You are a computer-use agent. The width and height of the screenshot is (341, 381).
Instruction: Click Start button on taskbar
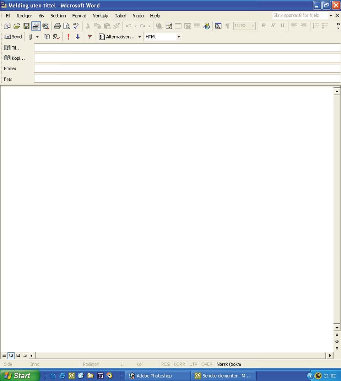coord(20,376)
